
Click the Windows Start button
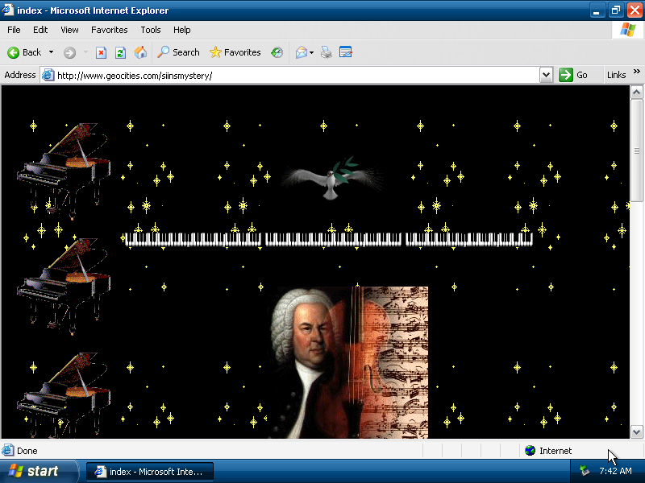click(39, 471)
